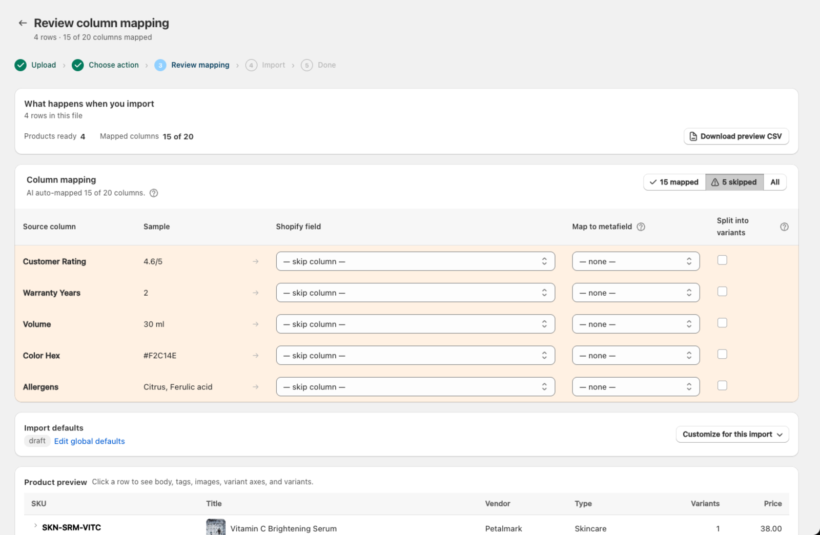Check Split into variants for Allergens
This screenshot has width=820, height=535.
point(722,385)
